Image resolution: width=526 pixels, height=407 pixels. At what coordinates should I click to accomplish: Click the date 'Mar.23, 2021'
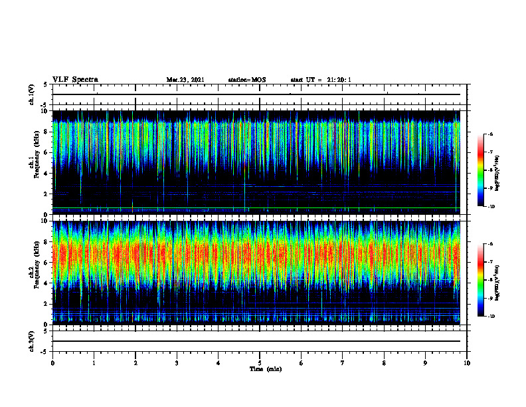[185, 80]
